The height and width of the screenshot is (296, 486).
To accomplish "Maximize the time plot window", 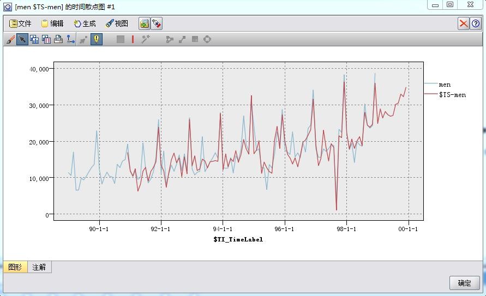I will pos(450,5).
